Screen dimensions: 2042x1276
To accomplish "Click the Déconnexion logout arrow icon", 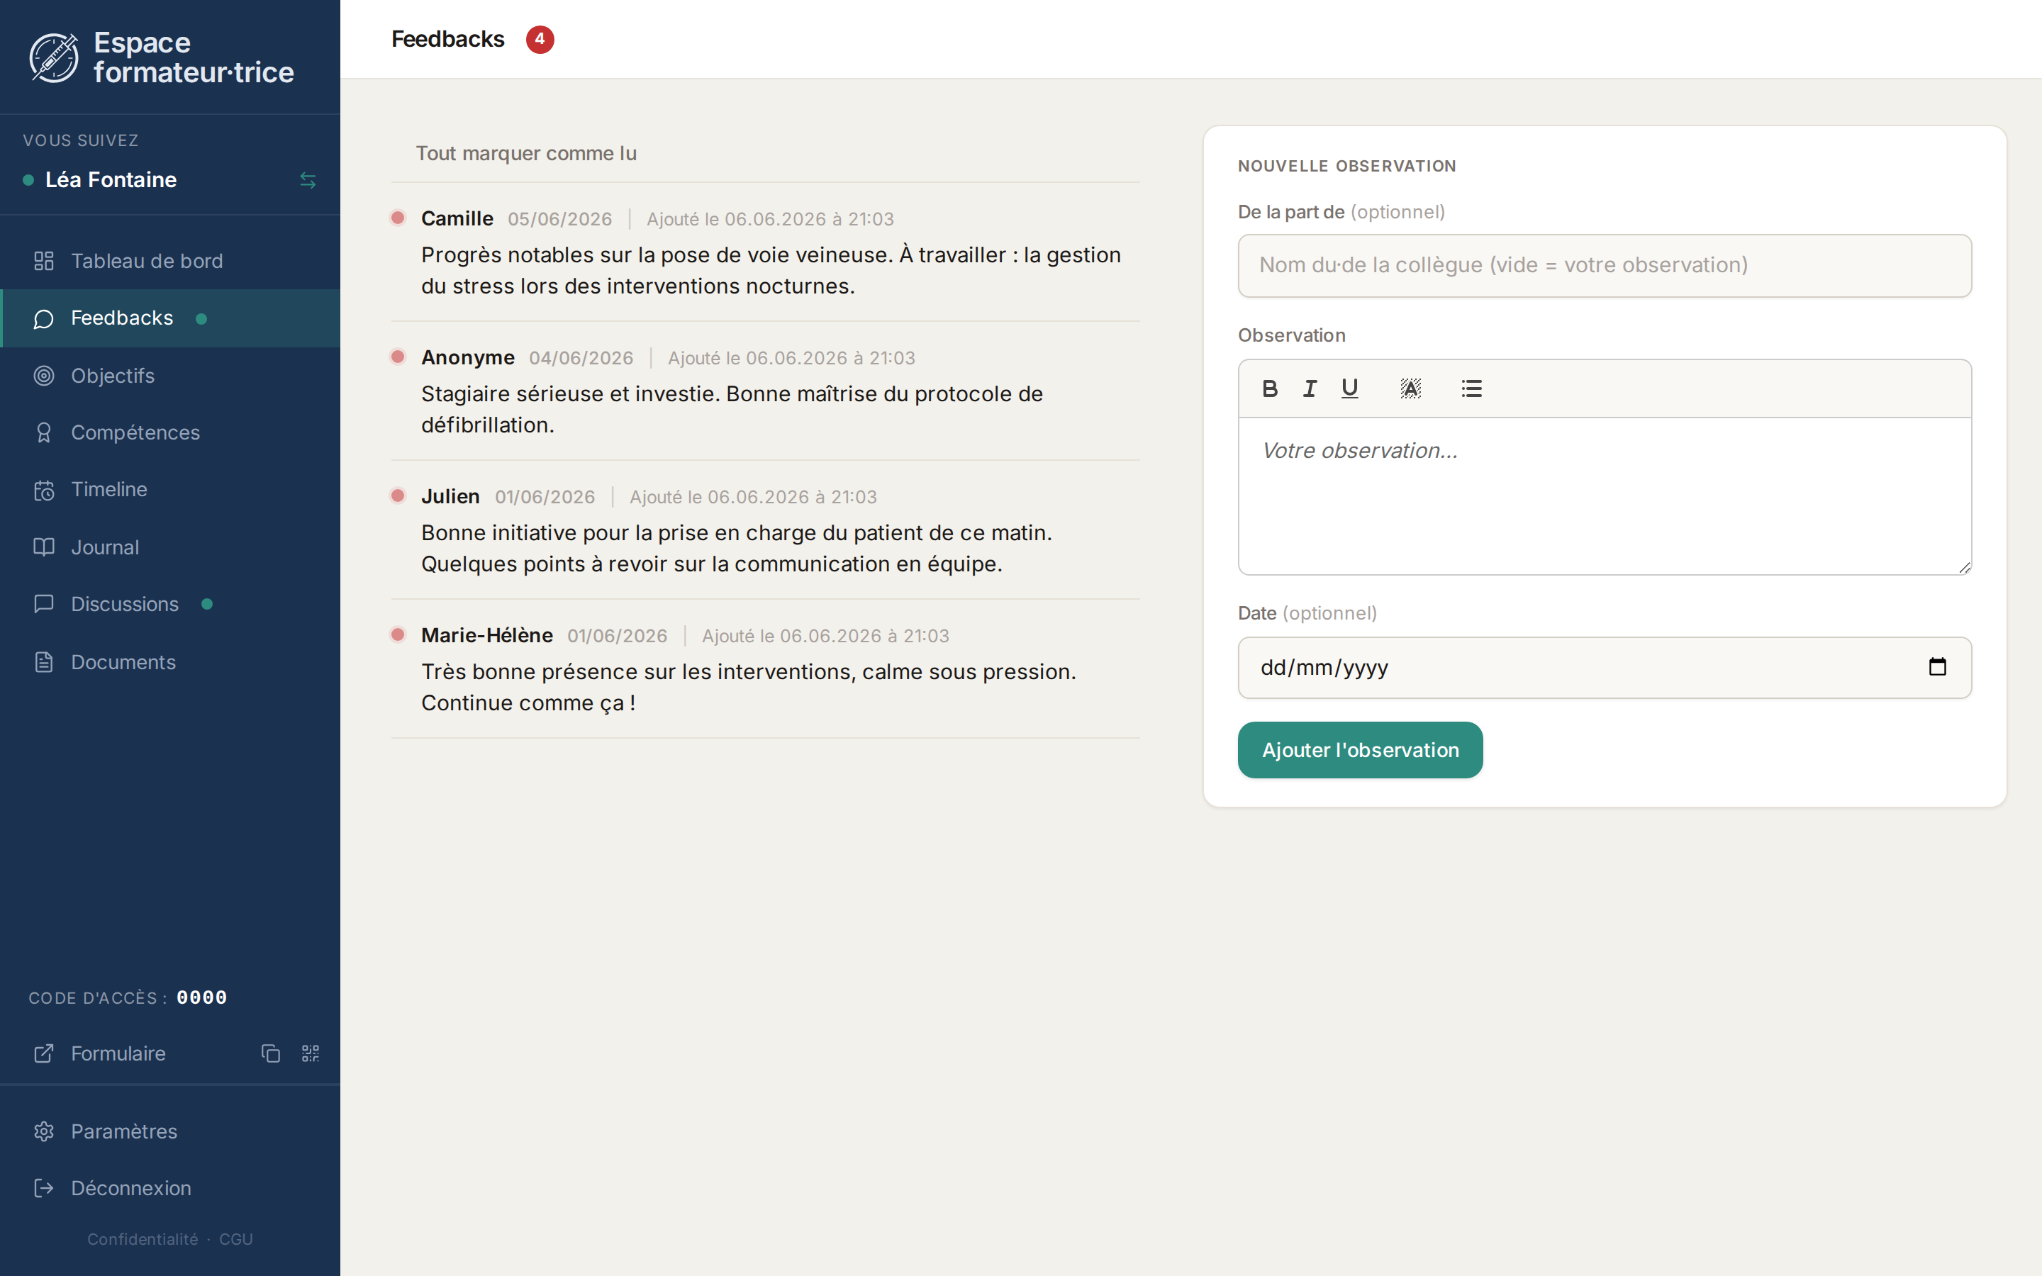I will 44,1188.
